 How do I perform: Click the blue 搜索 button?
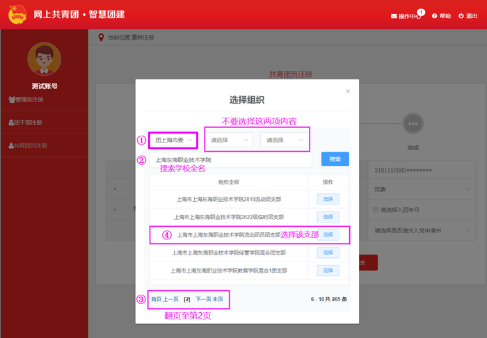335,159
